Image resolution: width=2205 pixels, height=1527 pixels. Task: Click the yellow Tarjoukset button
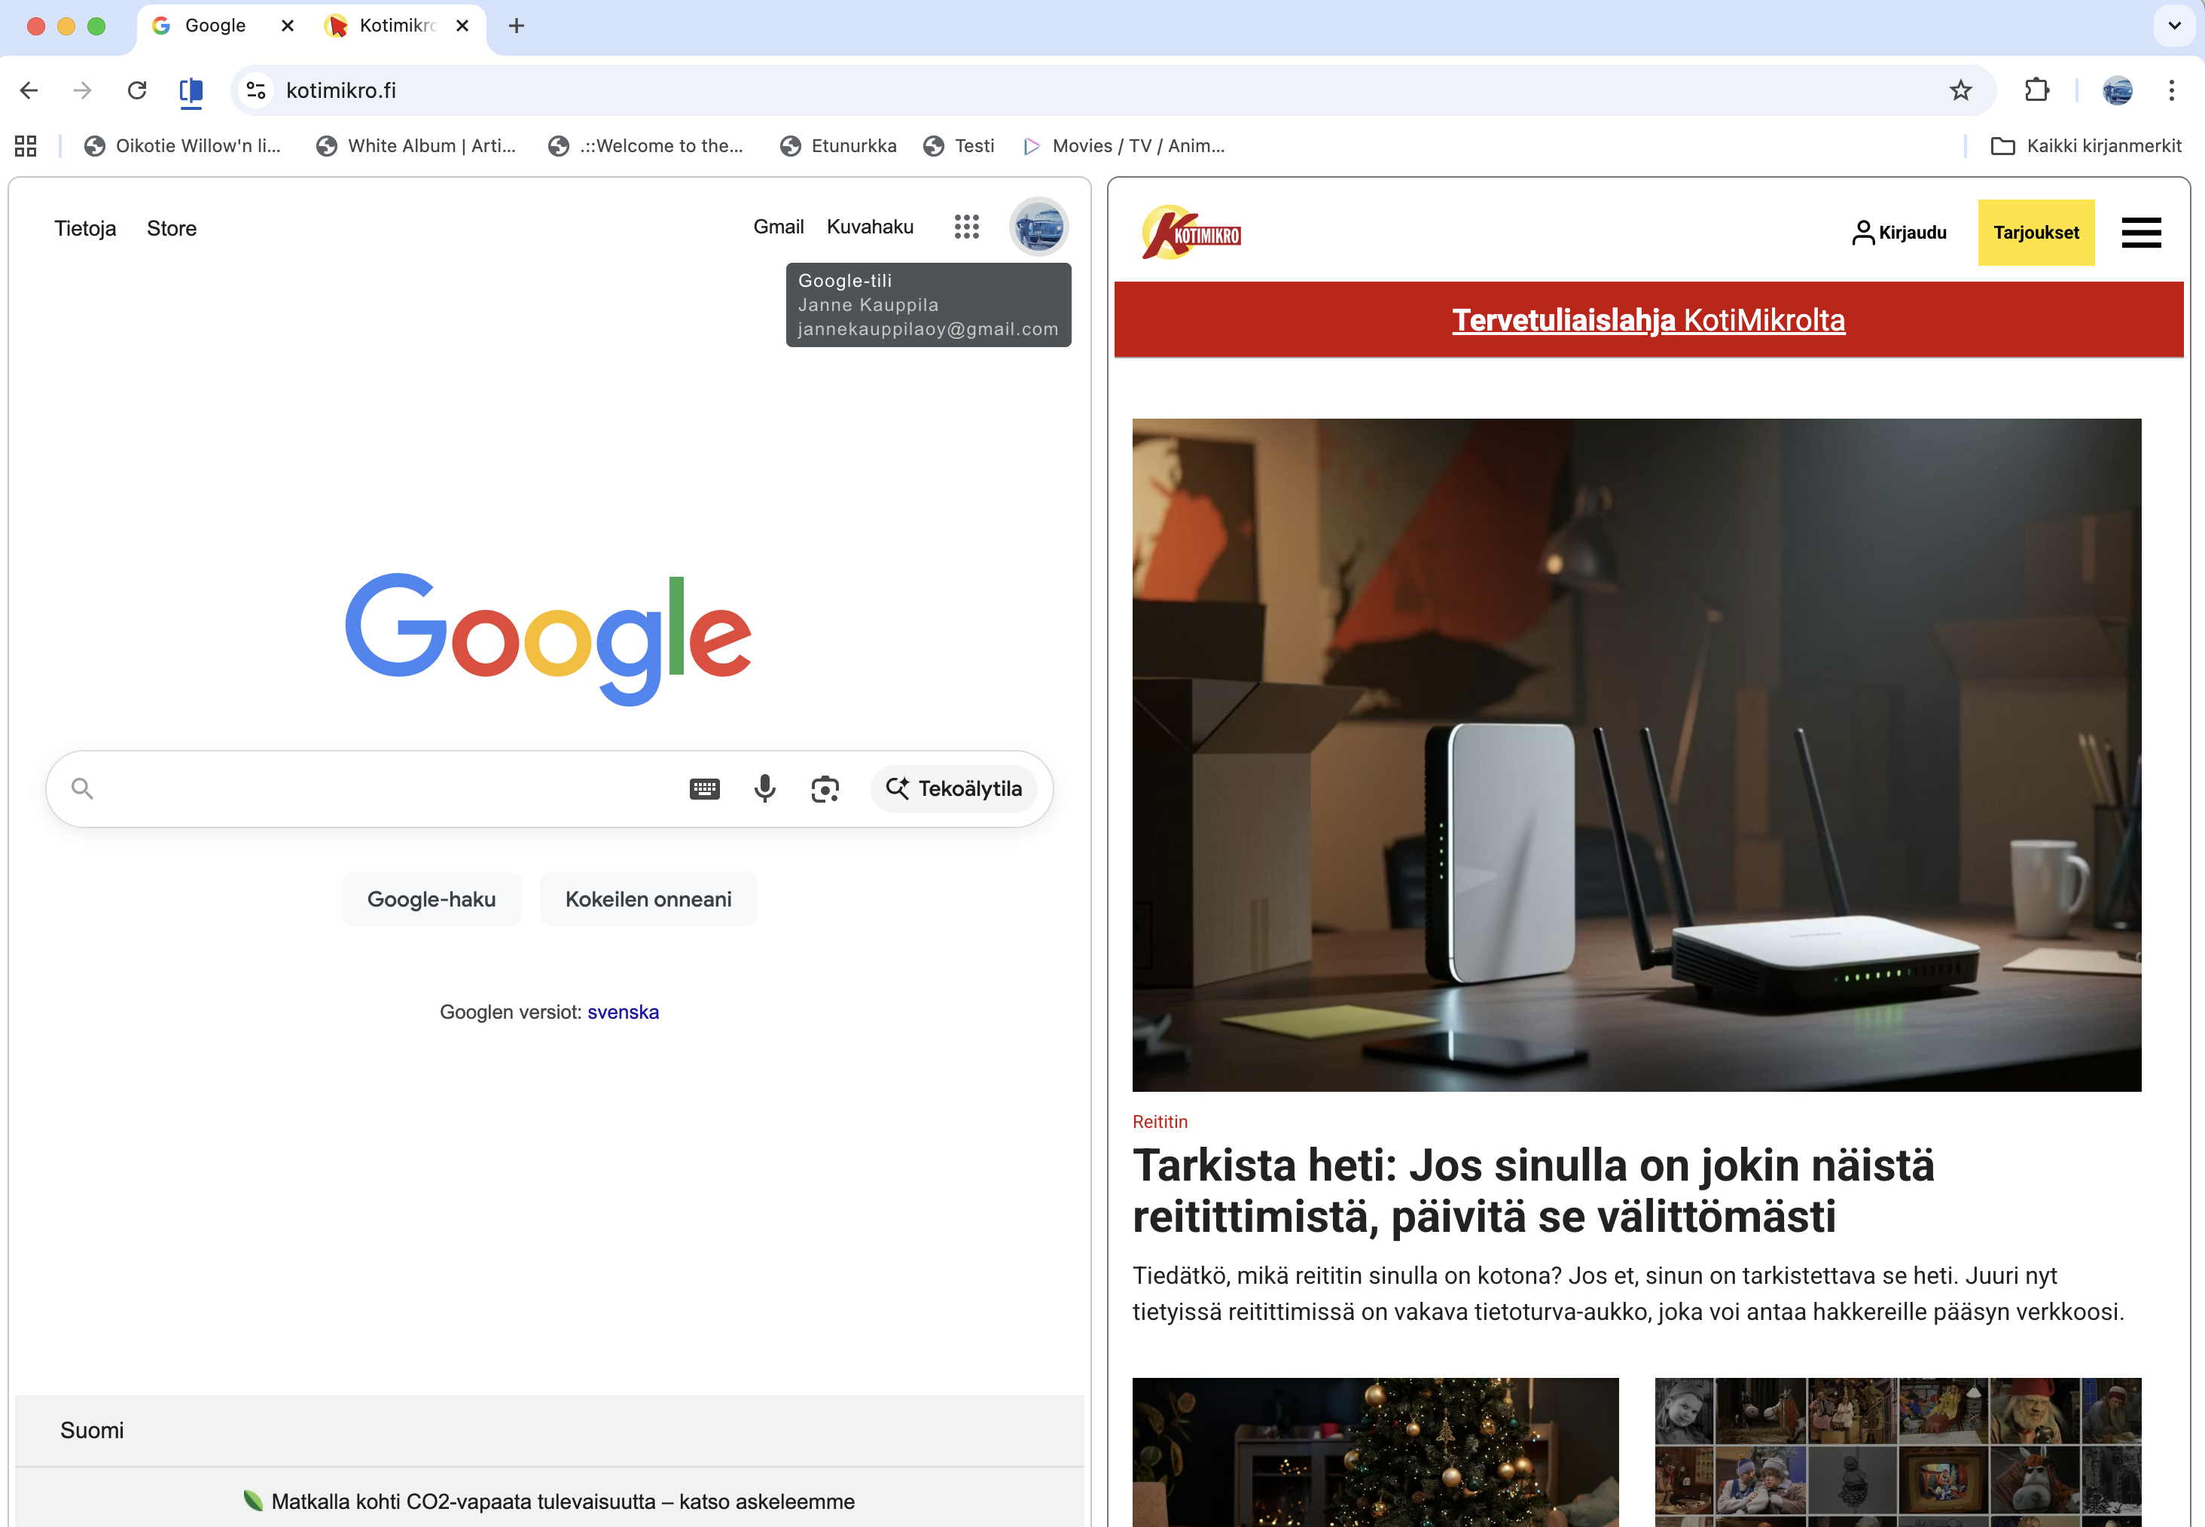pos(2036,232)
